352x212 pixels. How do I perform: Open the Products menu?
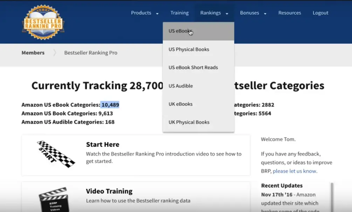[141, 13]
